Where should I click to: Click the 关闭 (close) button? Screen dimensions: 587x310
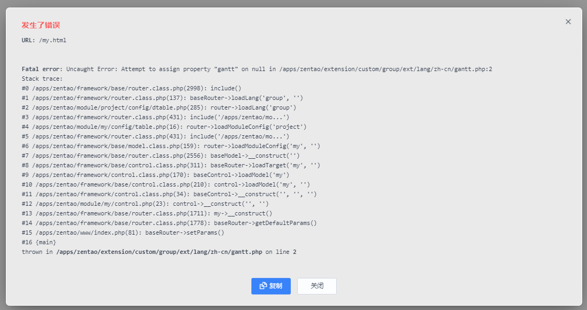point(317,286)
